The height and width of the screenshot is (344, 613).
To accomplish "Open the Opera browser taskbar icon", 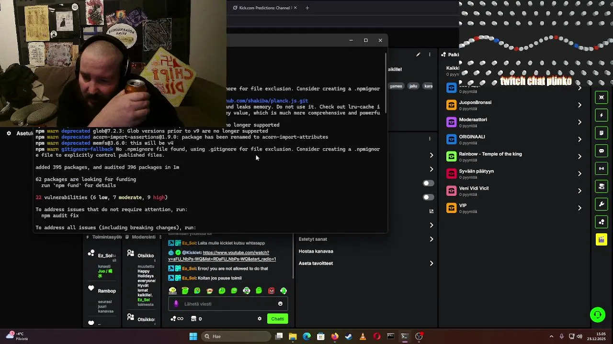I will coord(376,336).
